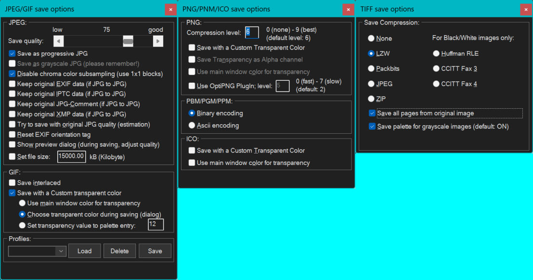Select Use main window color for GIF transparency
The width and height of the screenshot is (533, 280).
click(22, 204)
